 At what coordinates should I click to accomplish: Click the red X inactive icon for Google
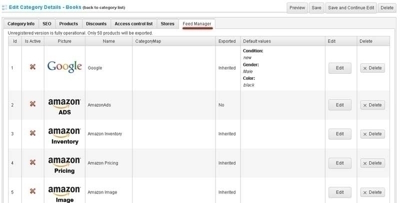click(x=32, y=67)
